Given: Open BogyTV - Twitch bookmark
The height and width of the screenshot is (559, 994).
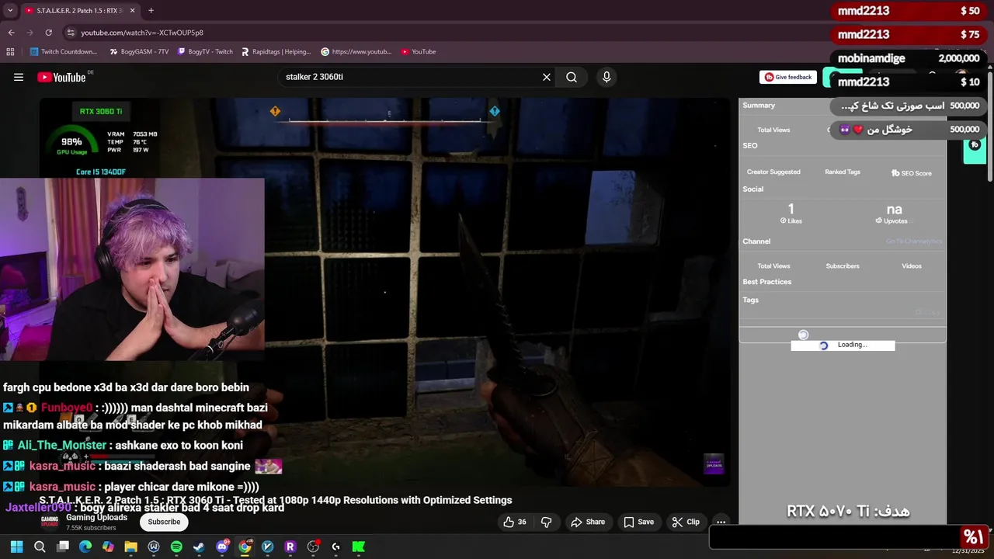Looking at the screenshot, I should point(205,52).
